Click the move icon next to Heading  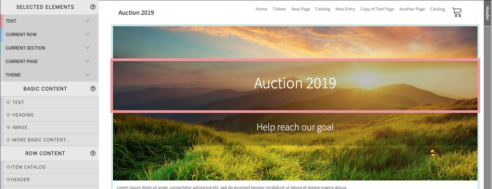pos(8,115)
